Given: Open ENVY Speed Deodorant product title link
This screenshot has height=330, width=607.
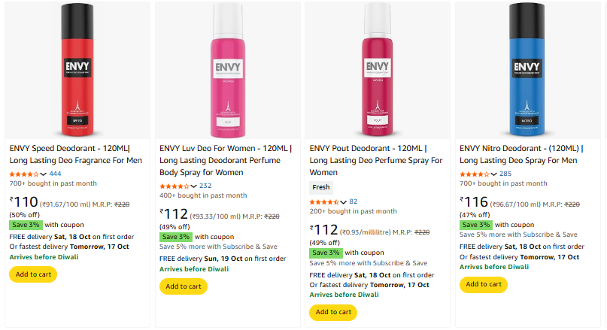Looking at the screenshot, I should click(75, 154).
